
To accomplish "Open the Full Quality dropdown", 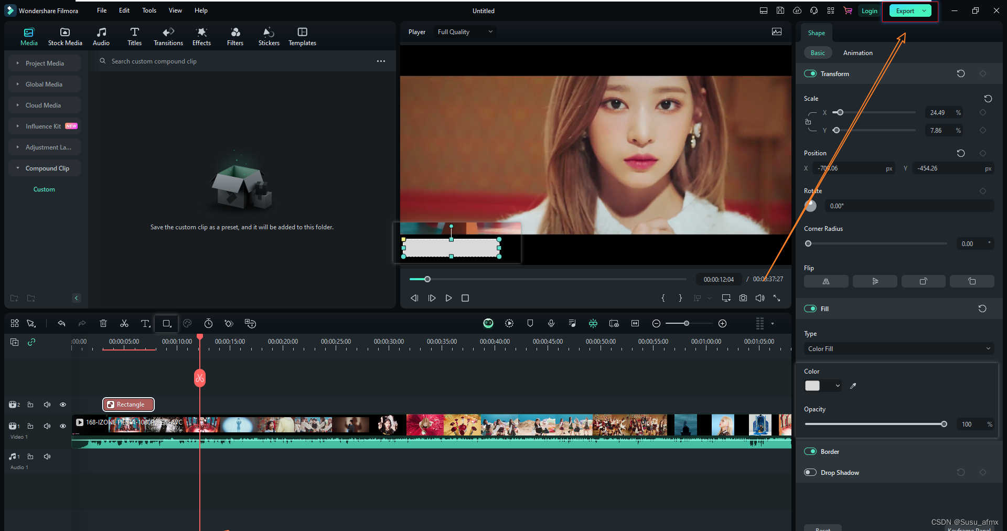I will click(x=465, y=32).
